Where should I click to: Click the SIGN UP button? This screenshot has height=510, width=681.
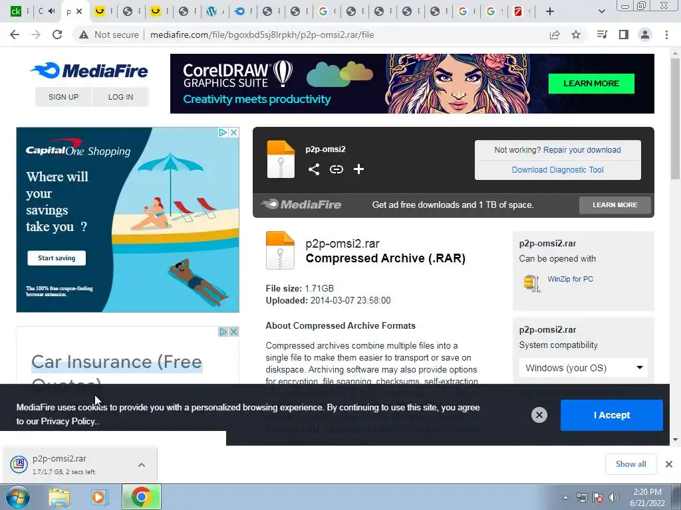coord(63,97)
